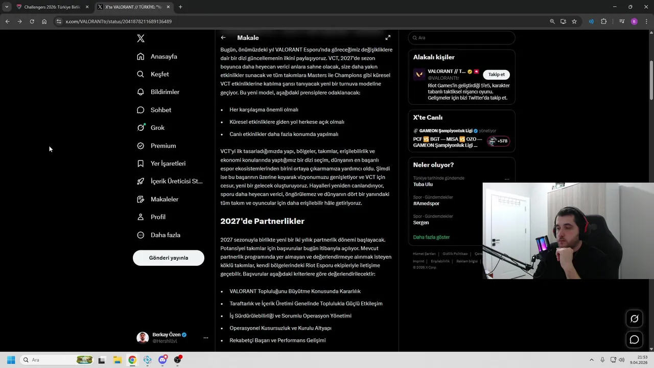Screen dimensions: 654x368
Task: Open Chrome three-dot menu
Action: pos(646,21)
